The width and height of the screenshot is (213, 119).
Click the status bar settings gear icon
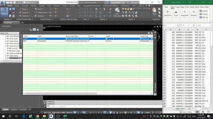125,112
